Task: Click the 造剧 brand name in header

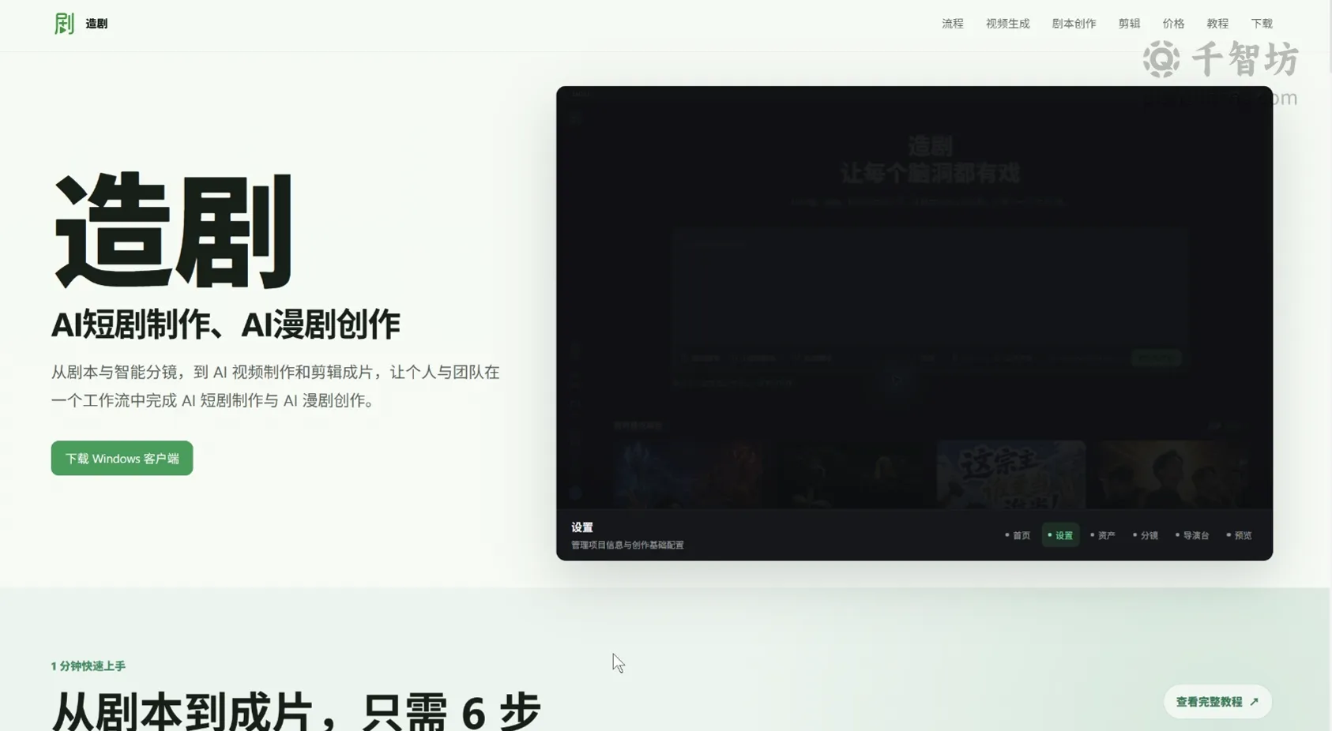Action: coord(96,24)
